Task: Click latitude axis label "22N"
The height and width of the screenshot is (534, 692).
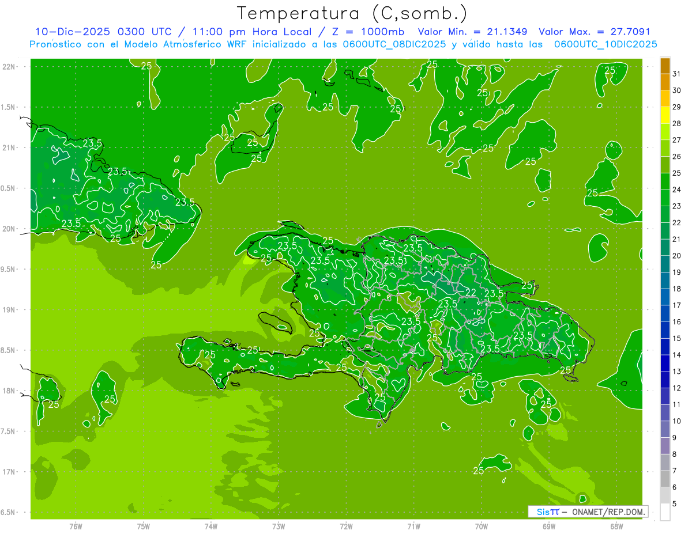Action: (8, 66)
